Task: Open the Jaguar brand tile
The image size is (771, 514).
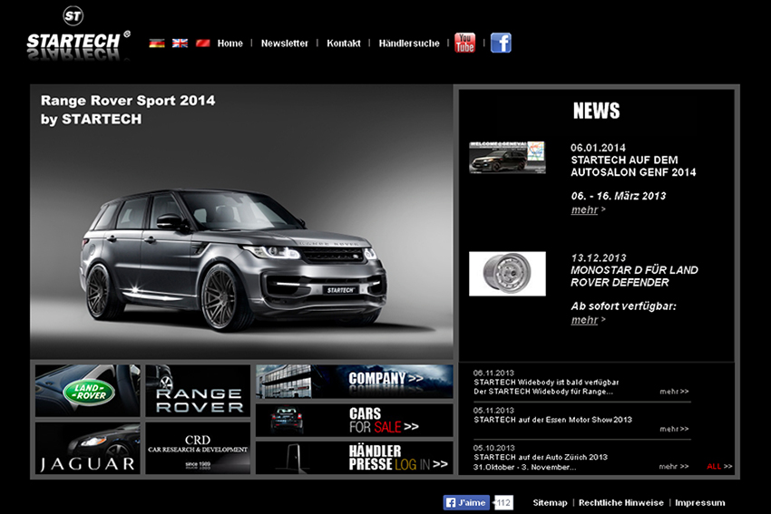Action: click(87, 448)
